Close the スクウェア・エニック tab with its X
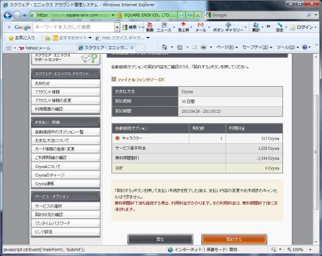 point(132,48)
